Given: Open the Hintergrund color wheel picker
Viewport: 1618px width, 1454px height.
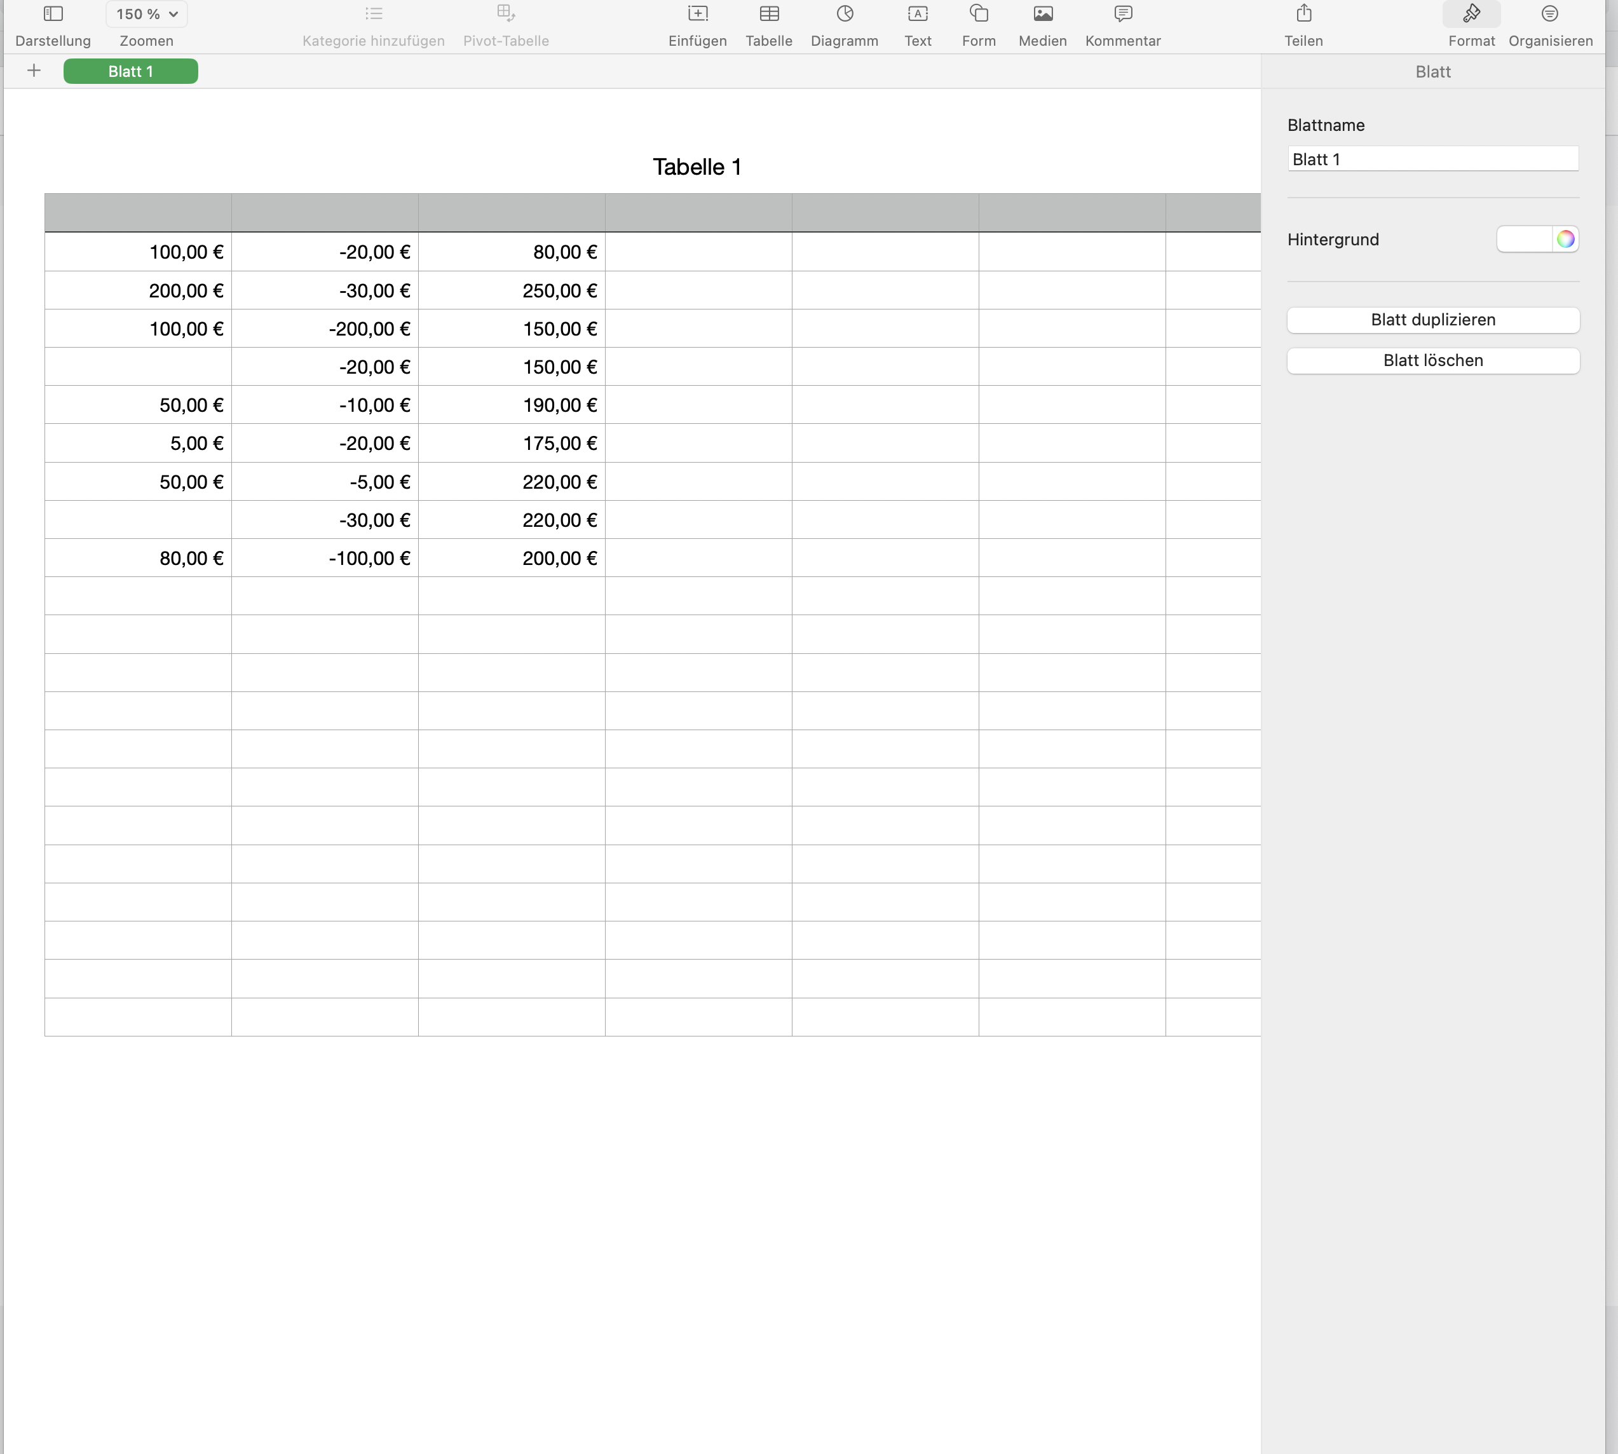Looking at the screenshot, I should coord(1565,239).
